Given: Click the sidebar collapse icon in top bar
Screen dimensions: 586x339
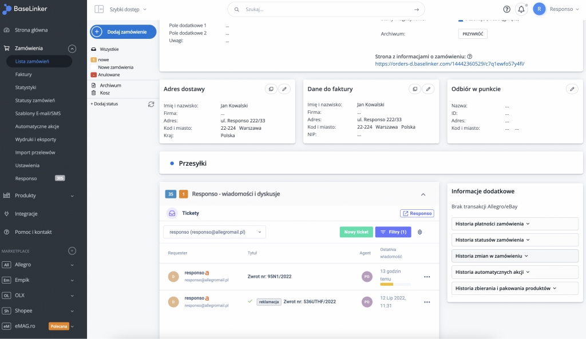Looking at the screenshot, I should (x=99, y=9).
